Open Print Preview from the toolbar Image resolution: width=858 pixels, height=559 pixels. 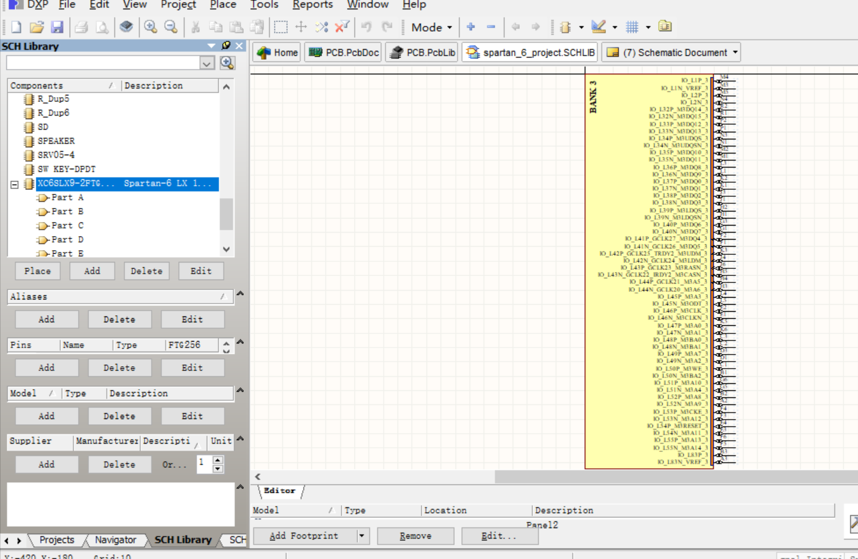102,27
